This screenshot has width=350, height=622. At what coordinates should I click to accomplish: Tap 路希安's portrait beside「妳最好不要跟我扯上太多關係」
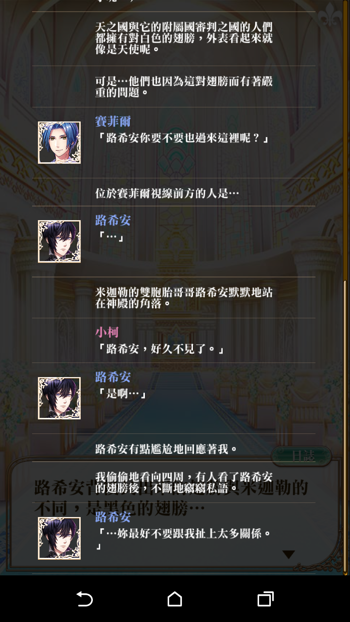59,538
